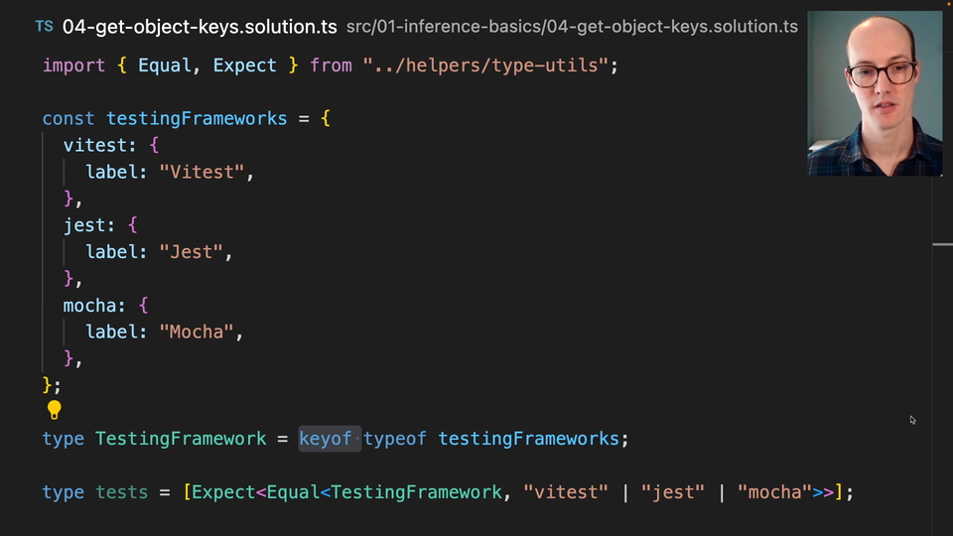
Task: Click the mocha property key
Action: coord(90,306)
